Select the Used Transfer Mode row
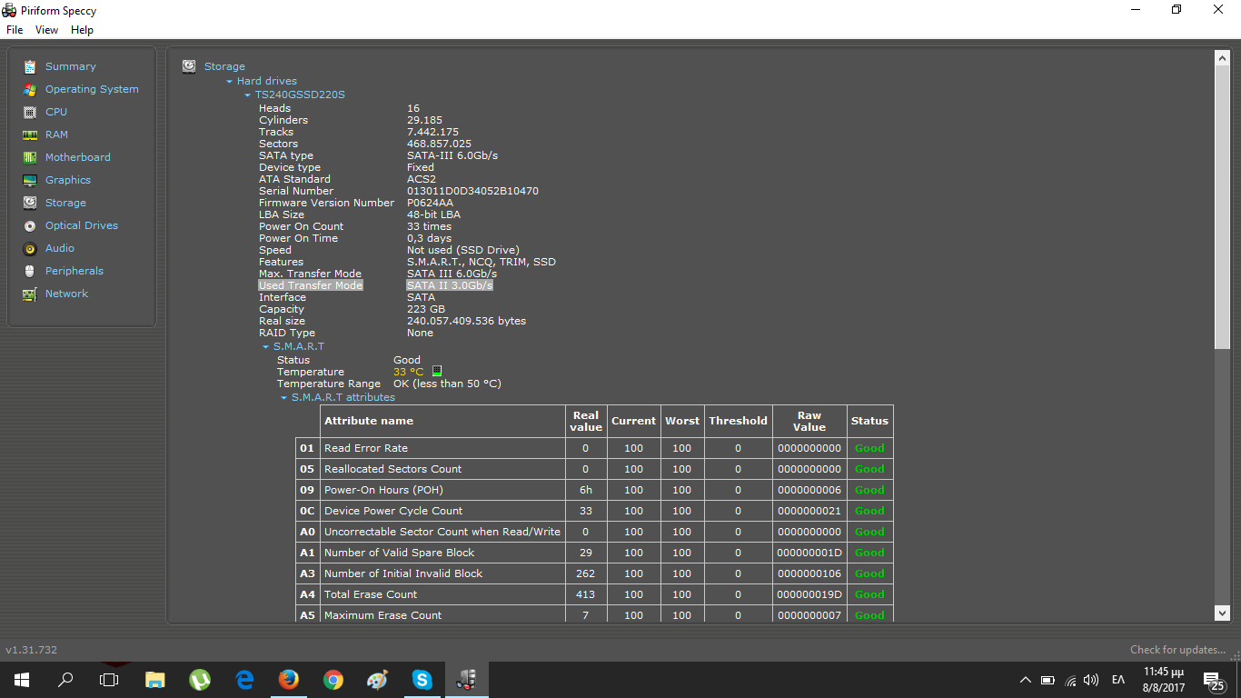This screenshot has width=1241, height=698. [310, 285]
